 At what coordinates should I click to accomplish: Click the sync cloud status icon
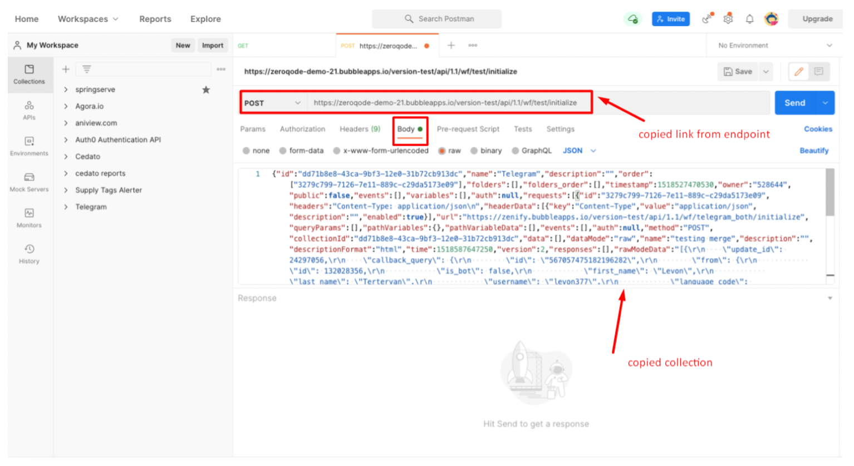tap(632, 19)
